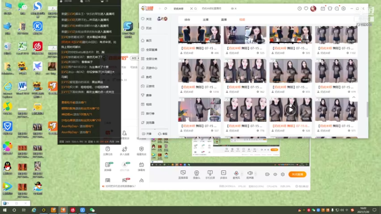Open Word 2010 desktop shortcut
381x214 pixels.
22,88
